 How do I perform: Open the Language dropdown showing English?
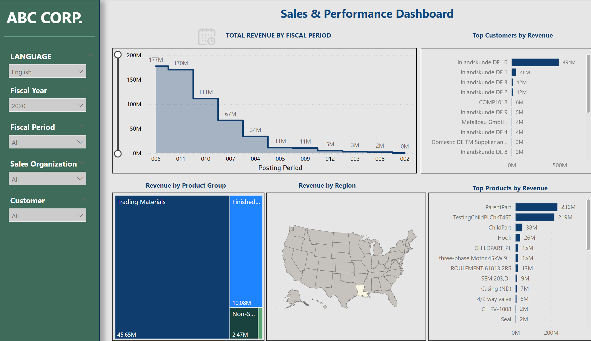47,71
